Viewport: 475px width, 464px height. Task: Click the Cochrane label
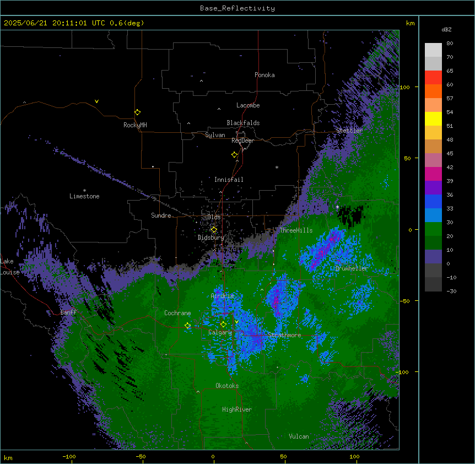(177, 313)
